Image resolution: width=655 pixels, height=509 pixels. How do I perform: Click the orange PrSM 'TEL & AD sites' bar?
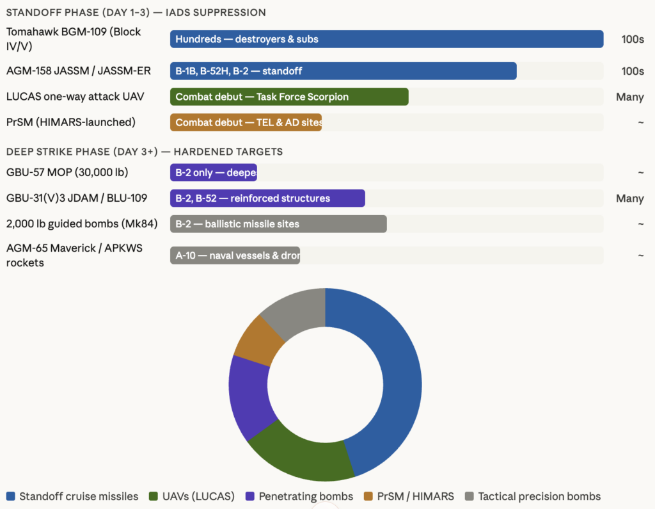(246, 122)
